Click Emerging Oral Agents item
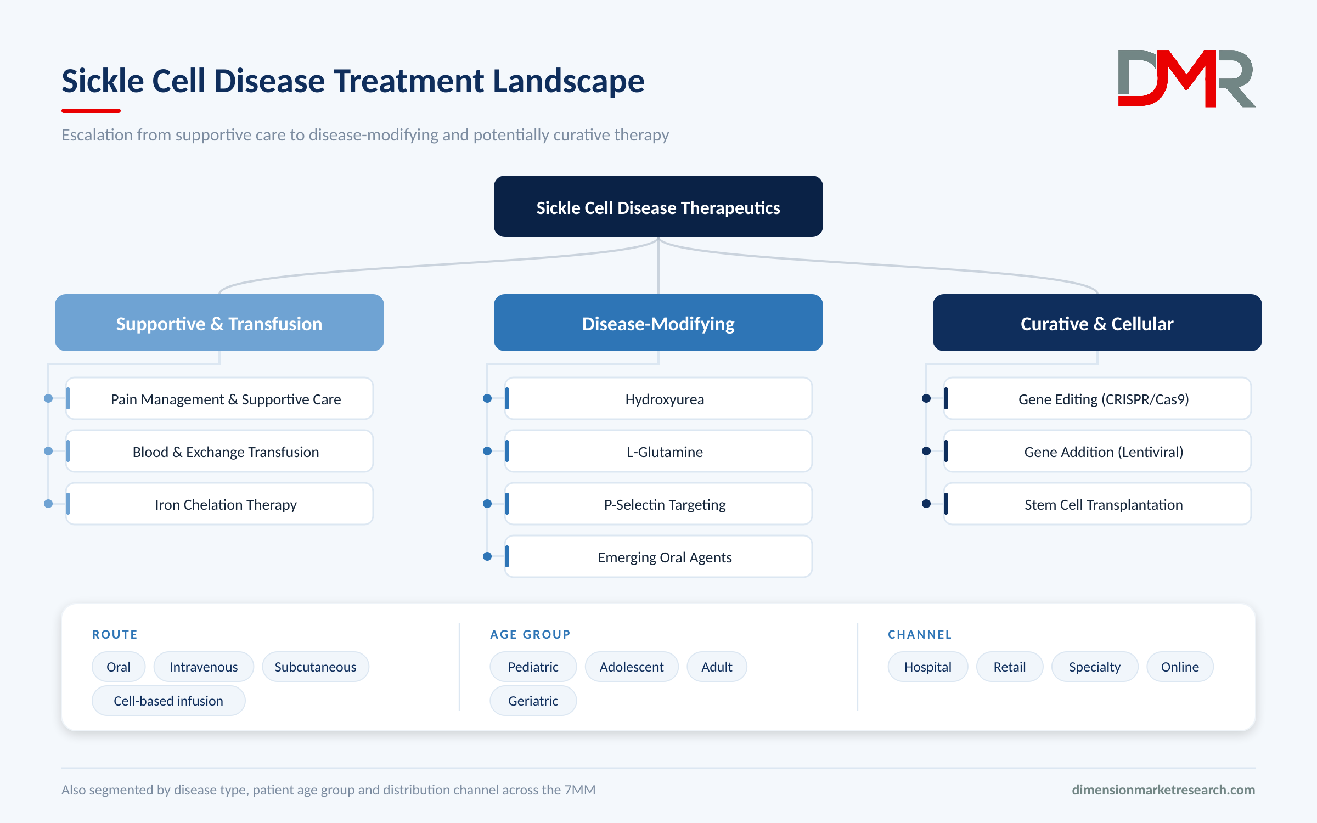This screenshot has height=823, width=1317. click(658, 556)
